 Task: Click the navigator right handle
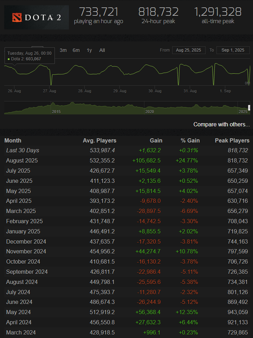[x=249, y=108]
